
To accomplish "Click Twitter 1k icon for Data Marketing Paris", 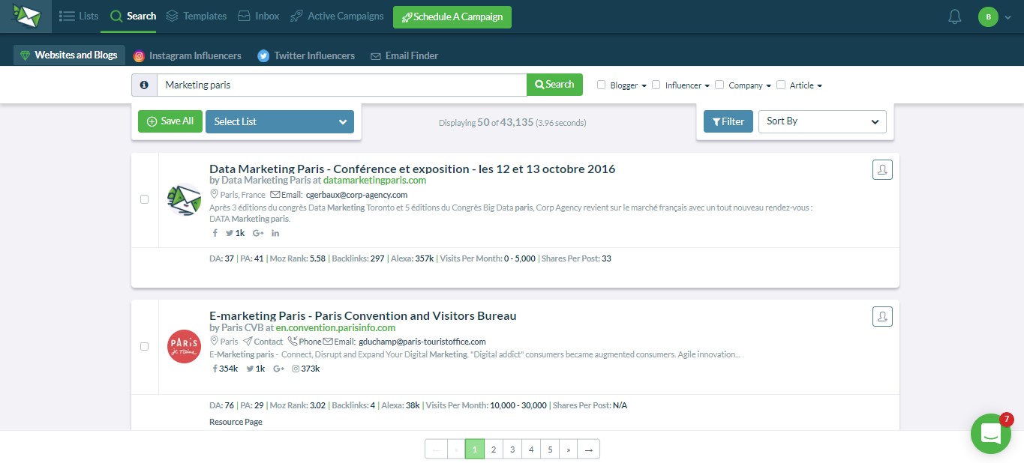I will (x=236, y=233).
